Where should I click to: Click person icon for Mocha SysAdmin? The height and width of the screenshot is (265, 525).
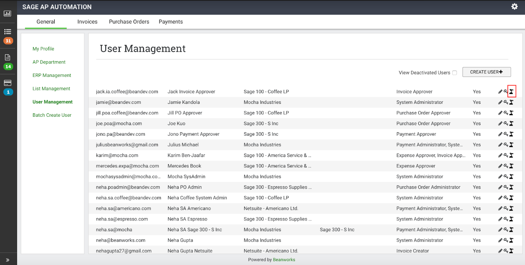tap(511, 176)
